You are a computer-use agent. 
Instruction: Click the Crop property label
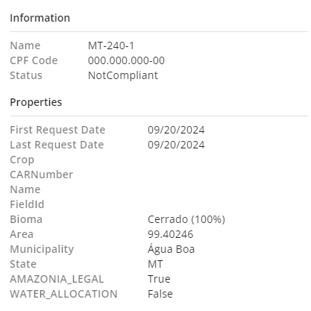click(x=22, y=160)
